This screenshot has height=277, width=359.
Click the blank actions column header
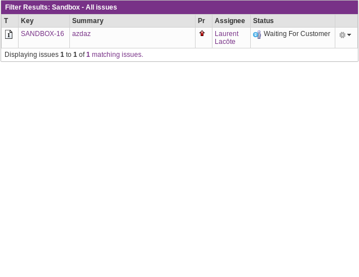(x=346, y=21)
